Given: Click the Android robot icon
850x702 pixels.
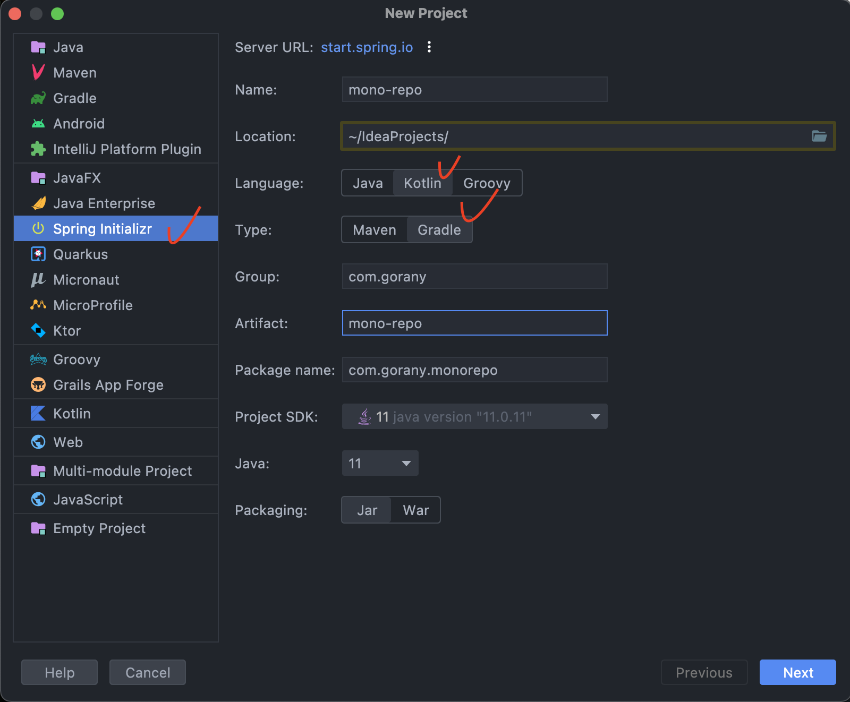Looking at the screenshot, I should click(38, 124).
